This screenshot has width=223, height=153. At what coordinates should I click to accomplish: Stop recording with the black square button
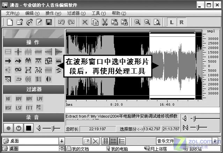coord(29,128)
